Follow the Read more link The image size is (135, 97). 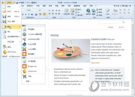pyautogui.click(x=95, y=63)
